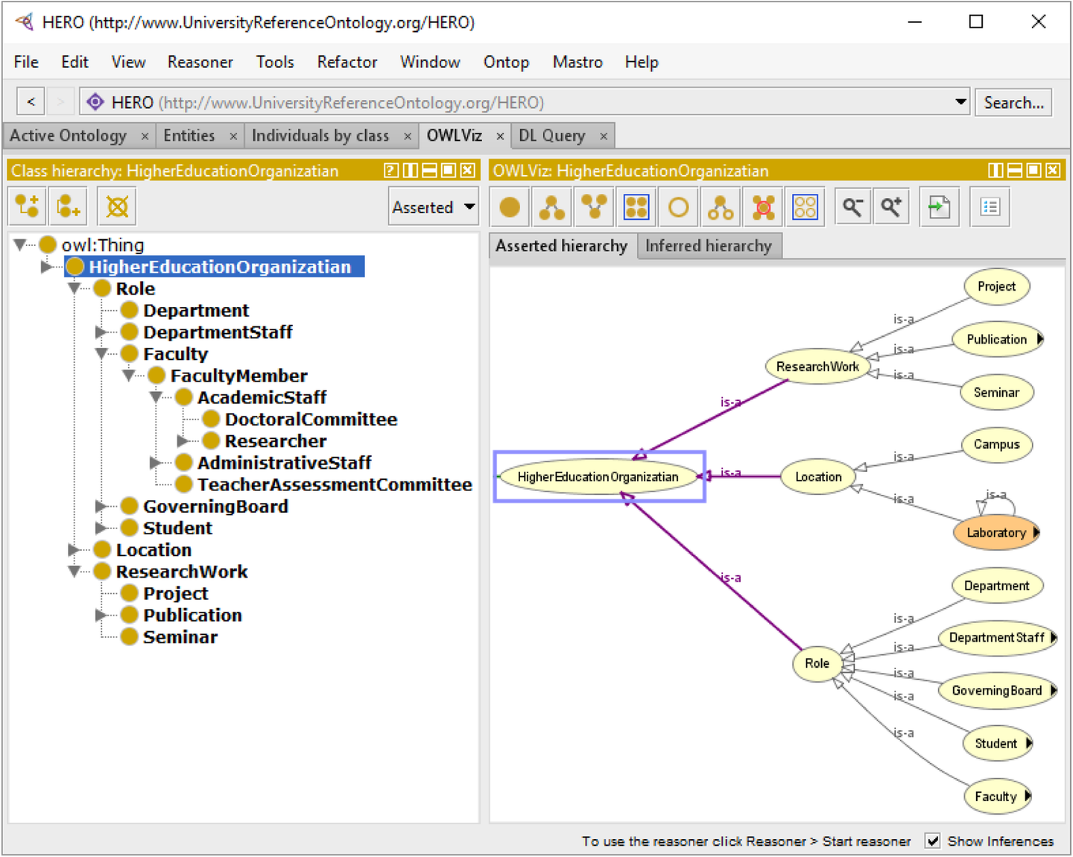Viewport: 1073px width, 857px height.
Task: Float the OWLViz panel
Action: (x=1034, y=171)
